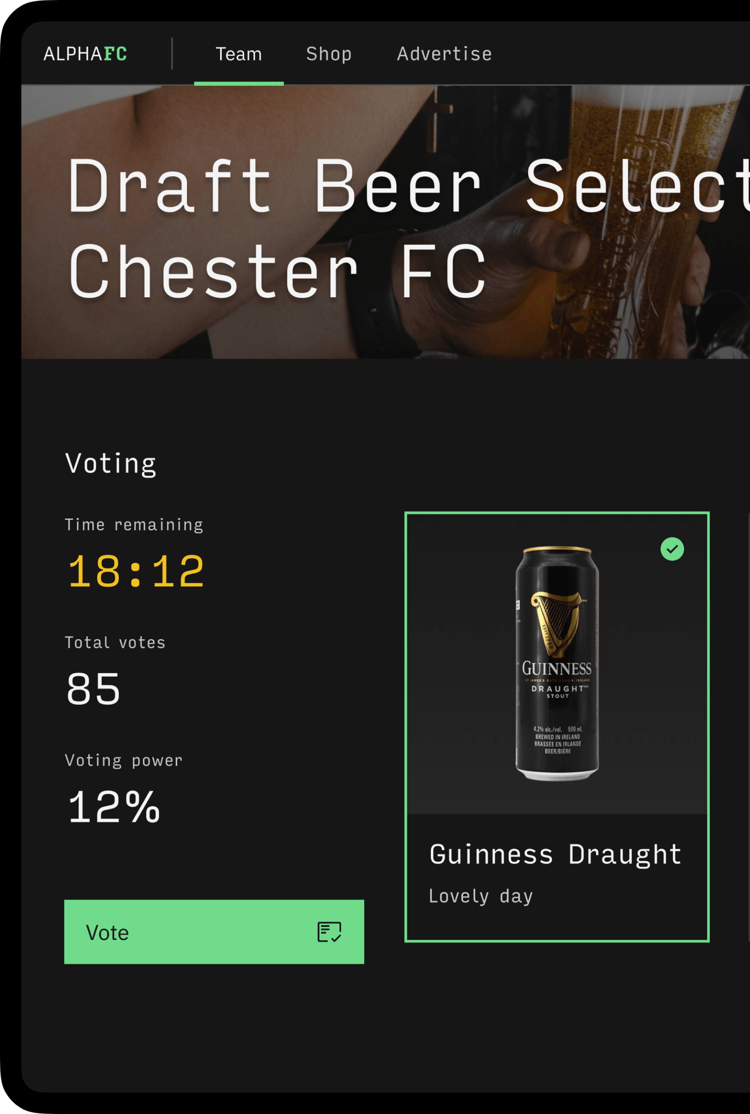Screen dimensions: 750x1114
Task: Select the ALPHAFC logo
Action: tap(85, 54)
